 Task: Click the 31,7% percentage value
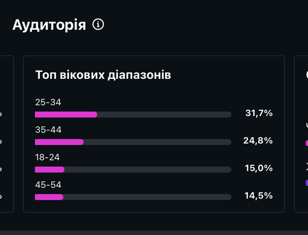[x=259, y=113]
